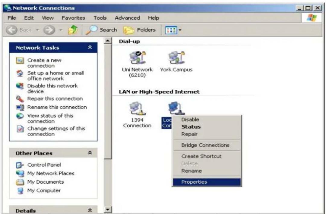Click the Windows flag logo in menu bar

[312, 18]
